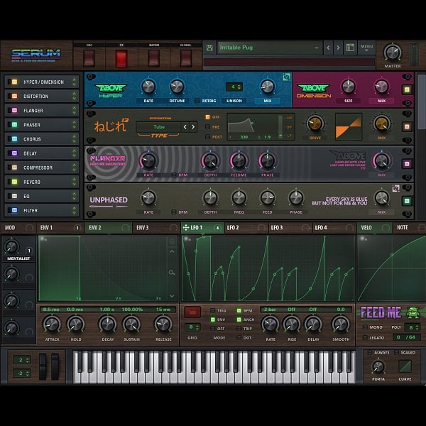
Task: Select the ENV 3 tab
Action: coord(142,228)
